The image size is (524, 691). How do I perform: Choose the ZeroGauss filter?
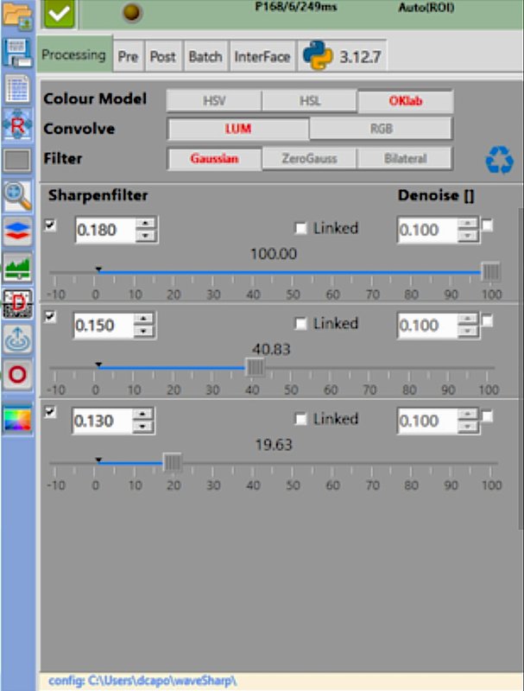[x=310, y=158]
